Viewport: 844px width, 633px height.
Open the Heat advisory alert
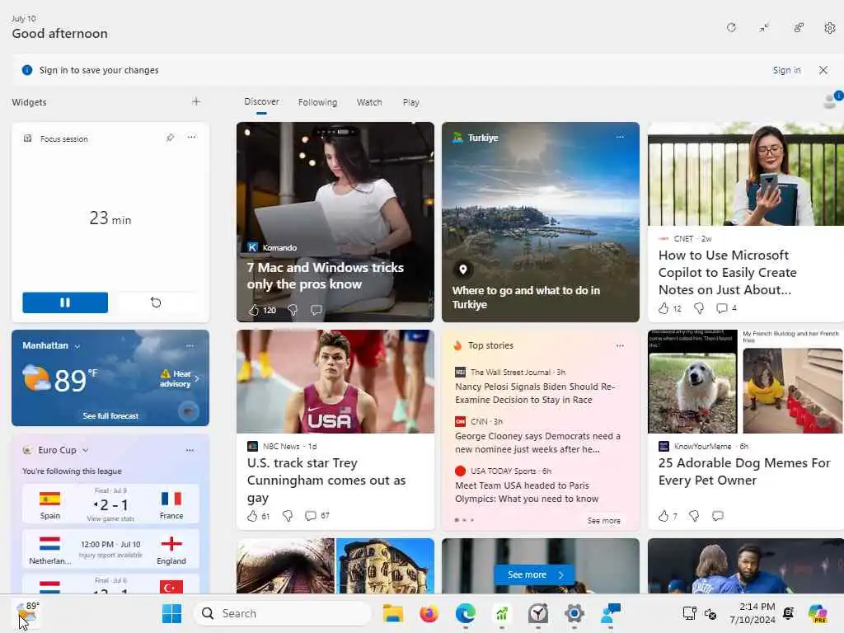pos(180,378)
